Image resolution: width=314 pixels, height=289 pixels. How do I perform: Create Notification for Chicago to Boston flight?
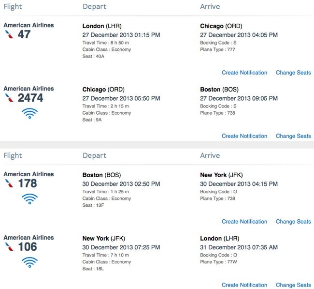(244, 136)
